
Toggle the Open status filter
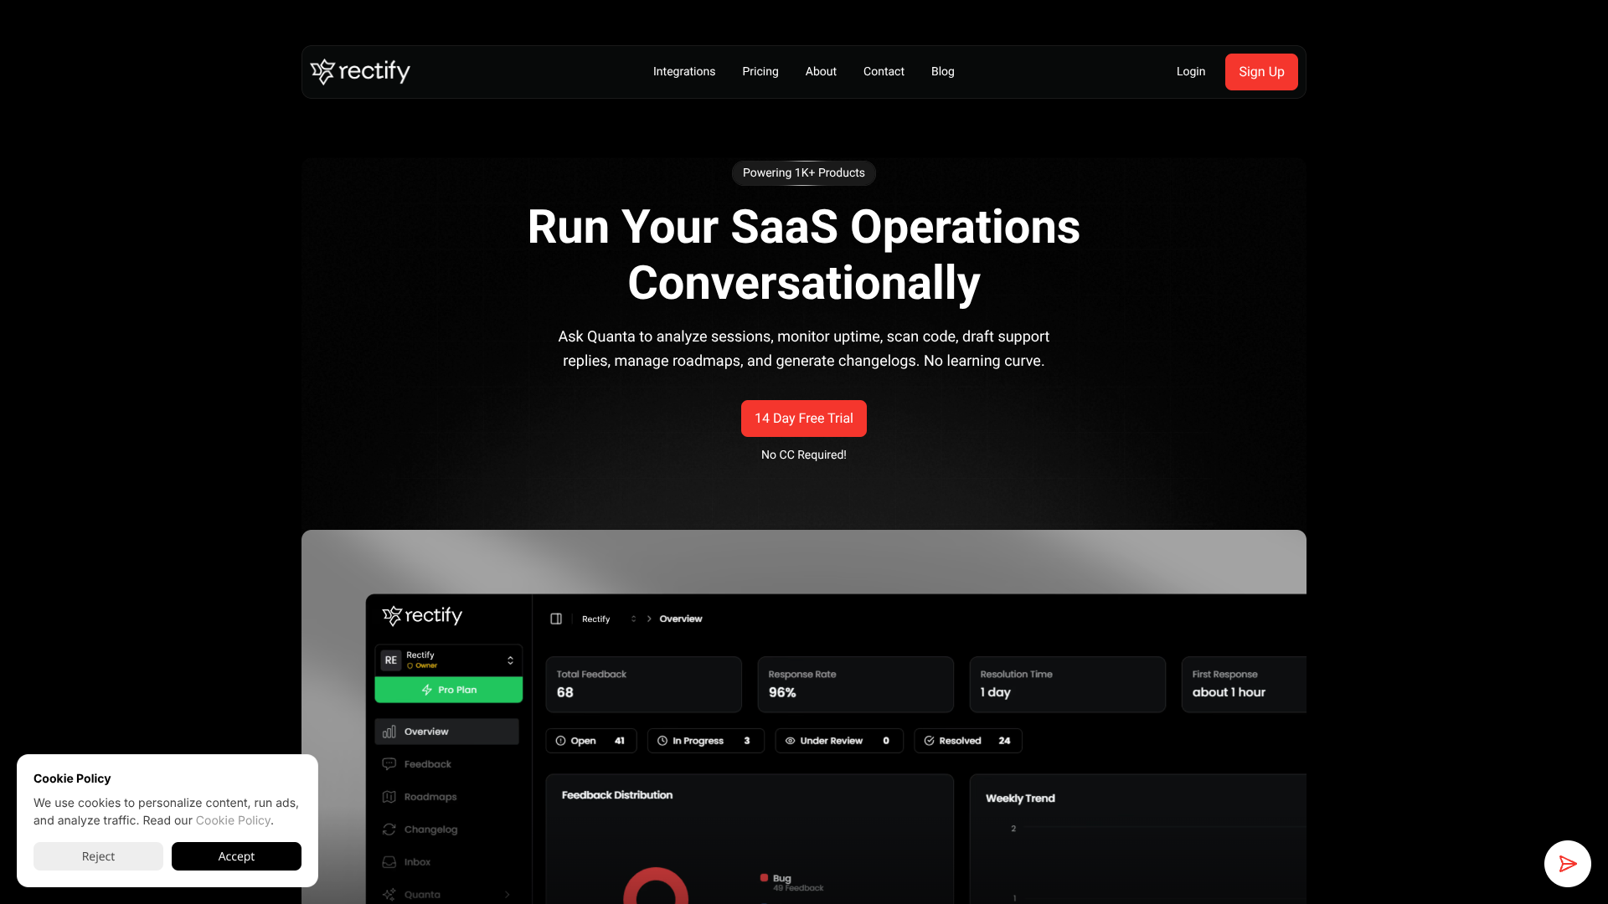coord(590,741)
